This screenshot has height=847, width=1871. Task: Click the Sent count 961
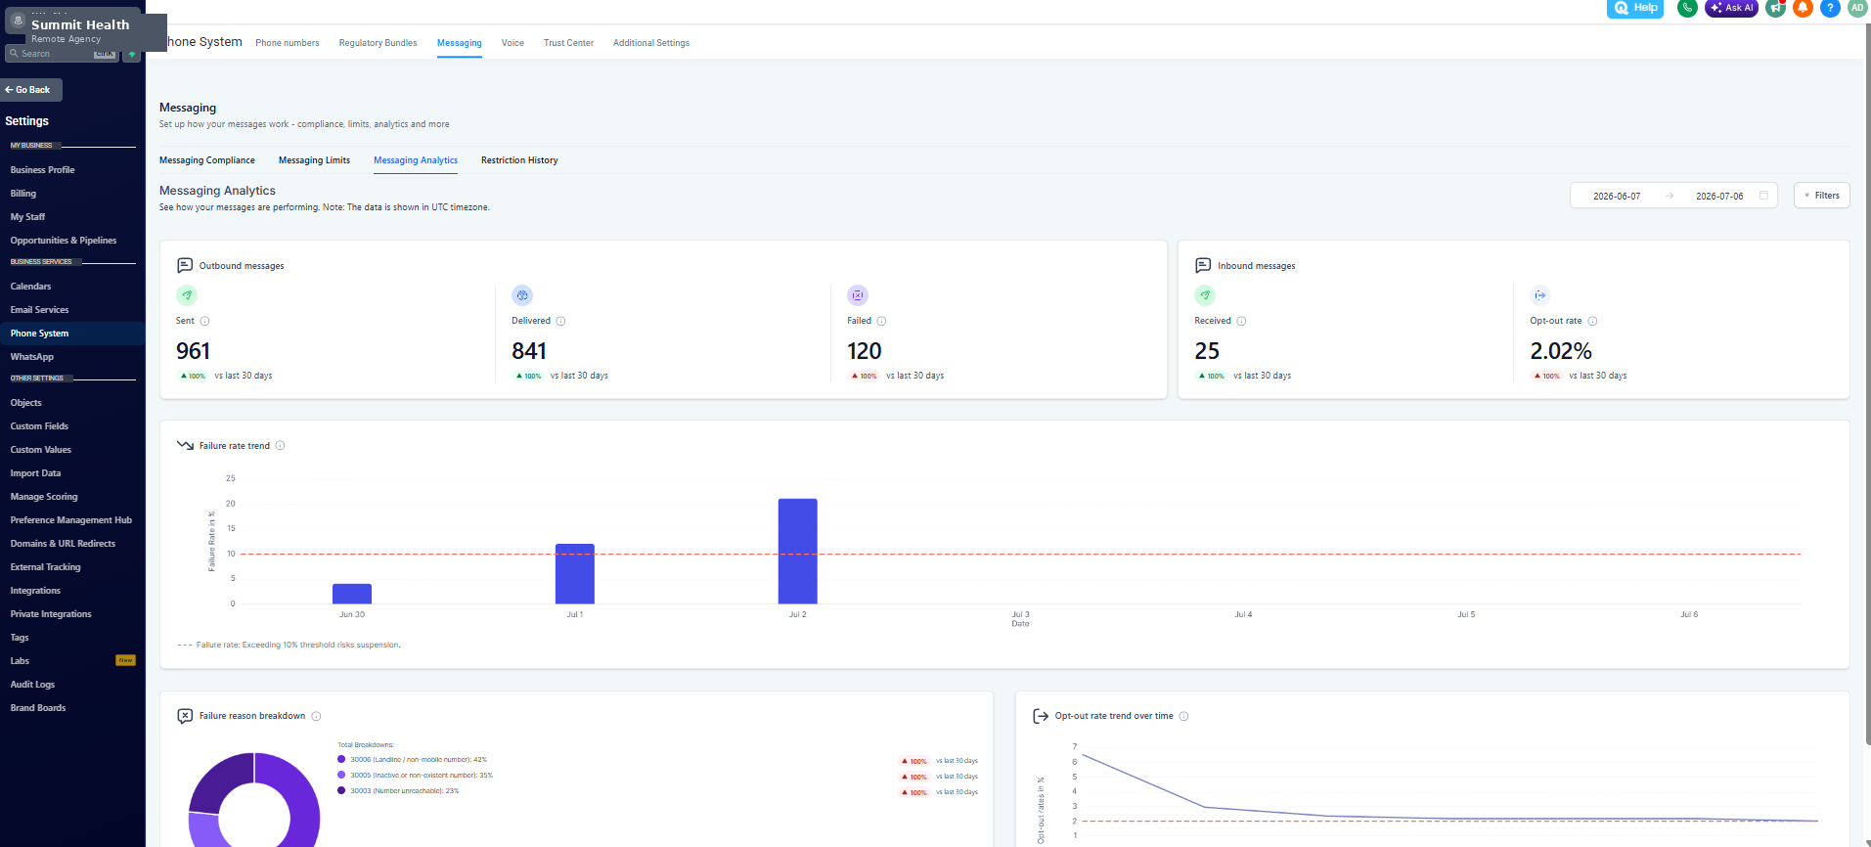tap(193, 351)
